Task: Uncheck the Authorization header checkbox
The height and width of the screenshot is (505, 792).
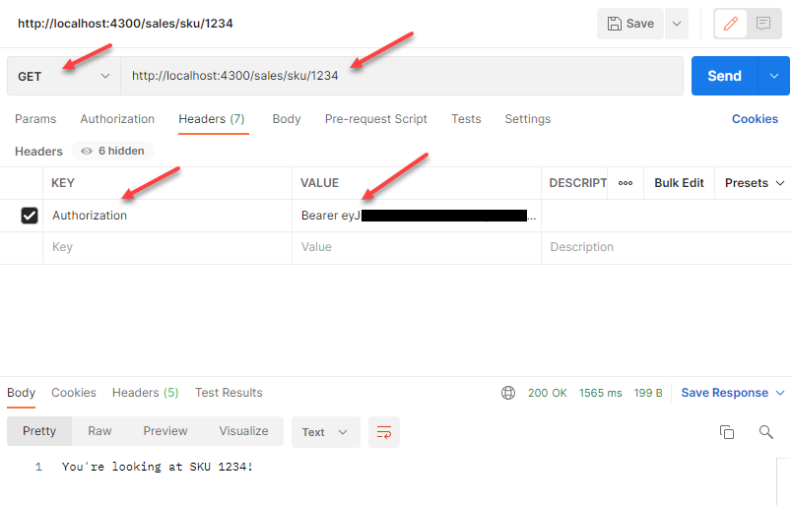Action: pos(30,216)
